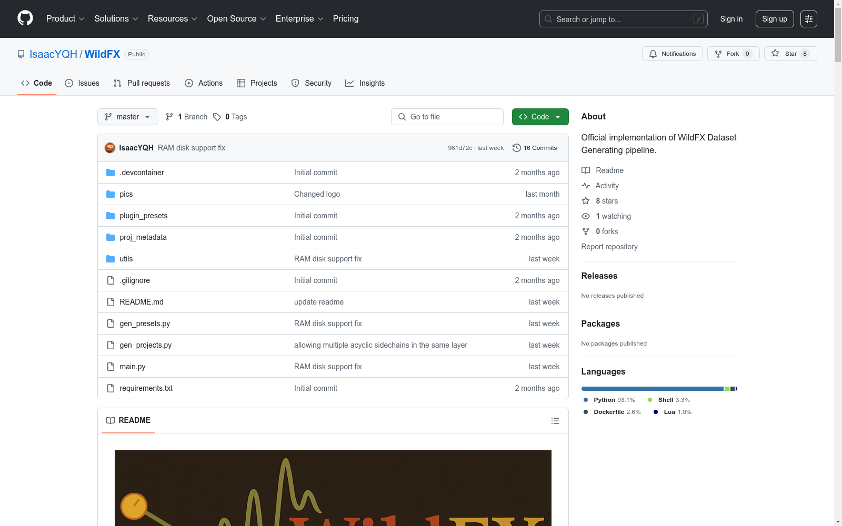Switch to the Insights tab
842x526 pixels.
click(365, 83)
